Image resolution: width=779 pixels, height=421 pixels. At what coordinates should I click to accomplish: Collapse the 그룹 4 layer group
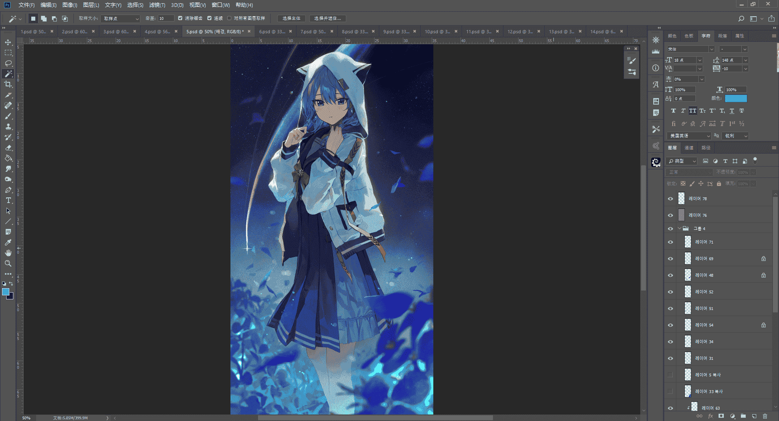pos(680,229)
